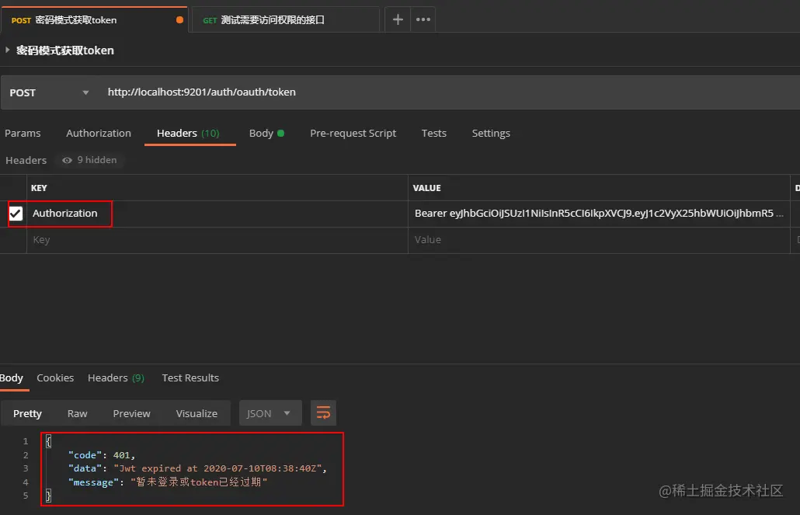Toggle word wrap in response body
Viewport: 800px width, 515px height.
point(323,413)
